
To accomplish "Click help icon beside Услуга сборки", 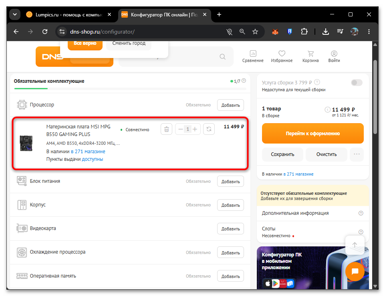I will tap(317, 82).
